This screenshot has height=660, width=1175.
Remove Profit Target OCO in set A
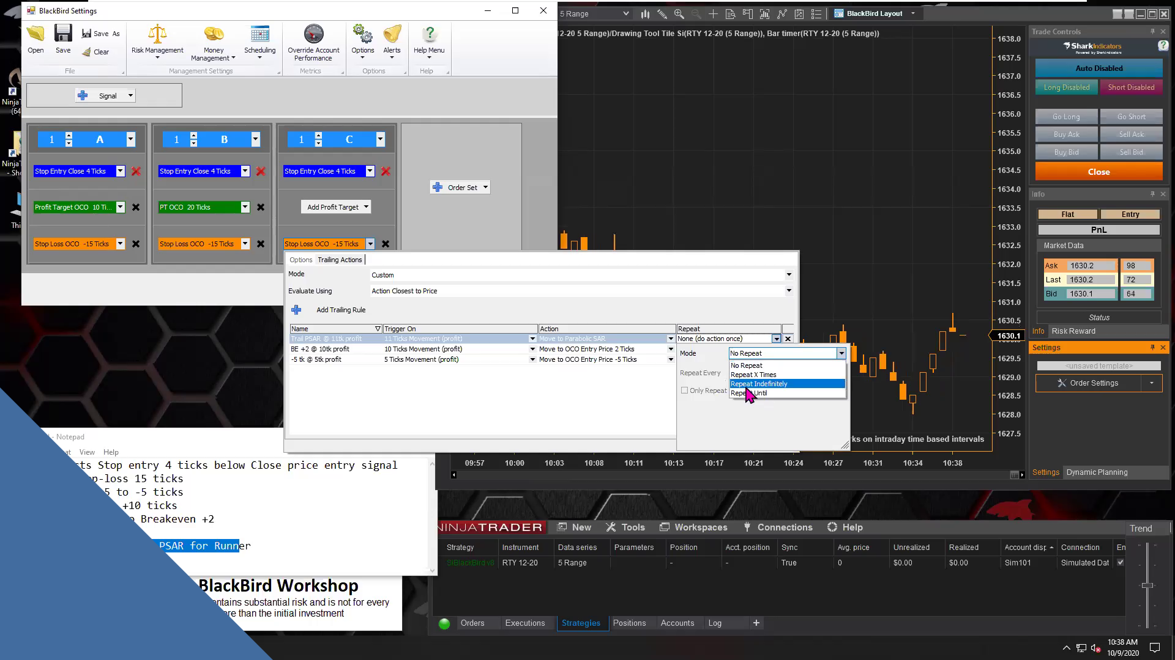(x=136, y=207)
